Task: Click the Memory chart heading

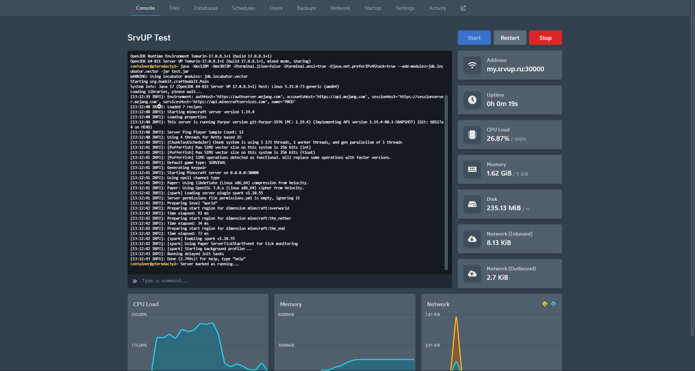Action: (291, 304)
